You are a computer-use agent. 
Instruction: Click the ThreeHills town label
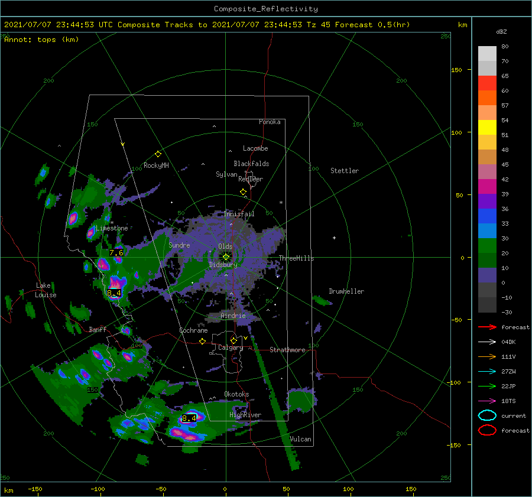(297, 258)
